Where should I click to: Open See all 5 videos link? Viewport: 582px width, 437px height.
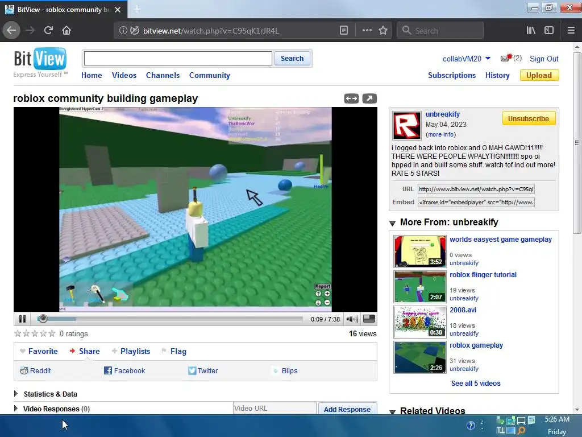coord(476,383)
